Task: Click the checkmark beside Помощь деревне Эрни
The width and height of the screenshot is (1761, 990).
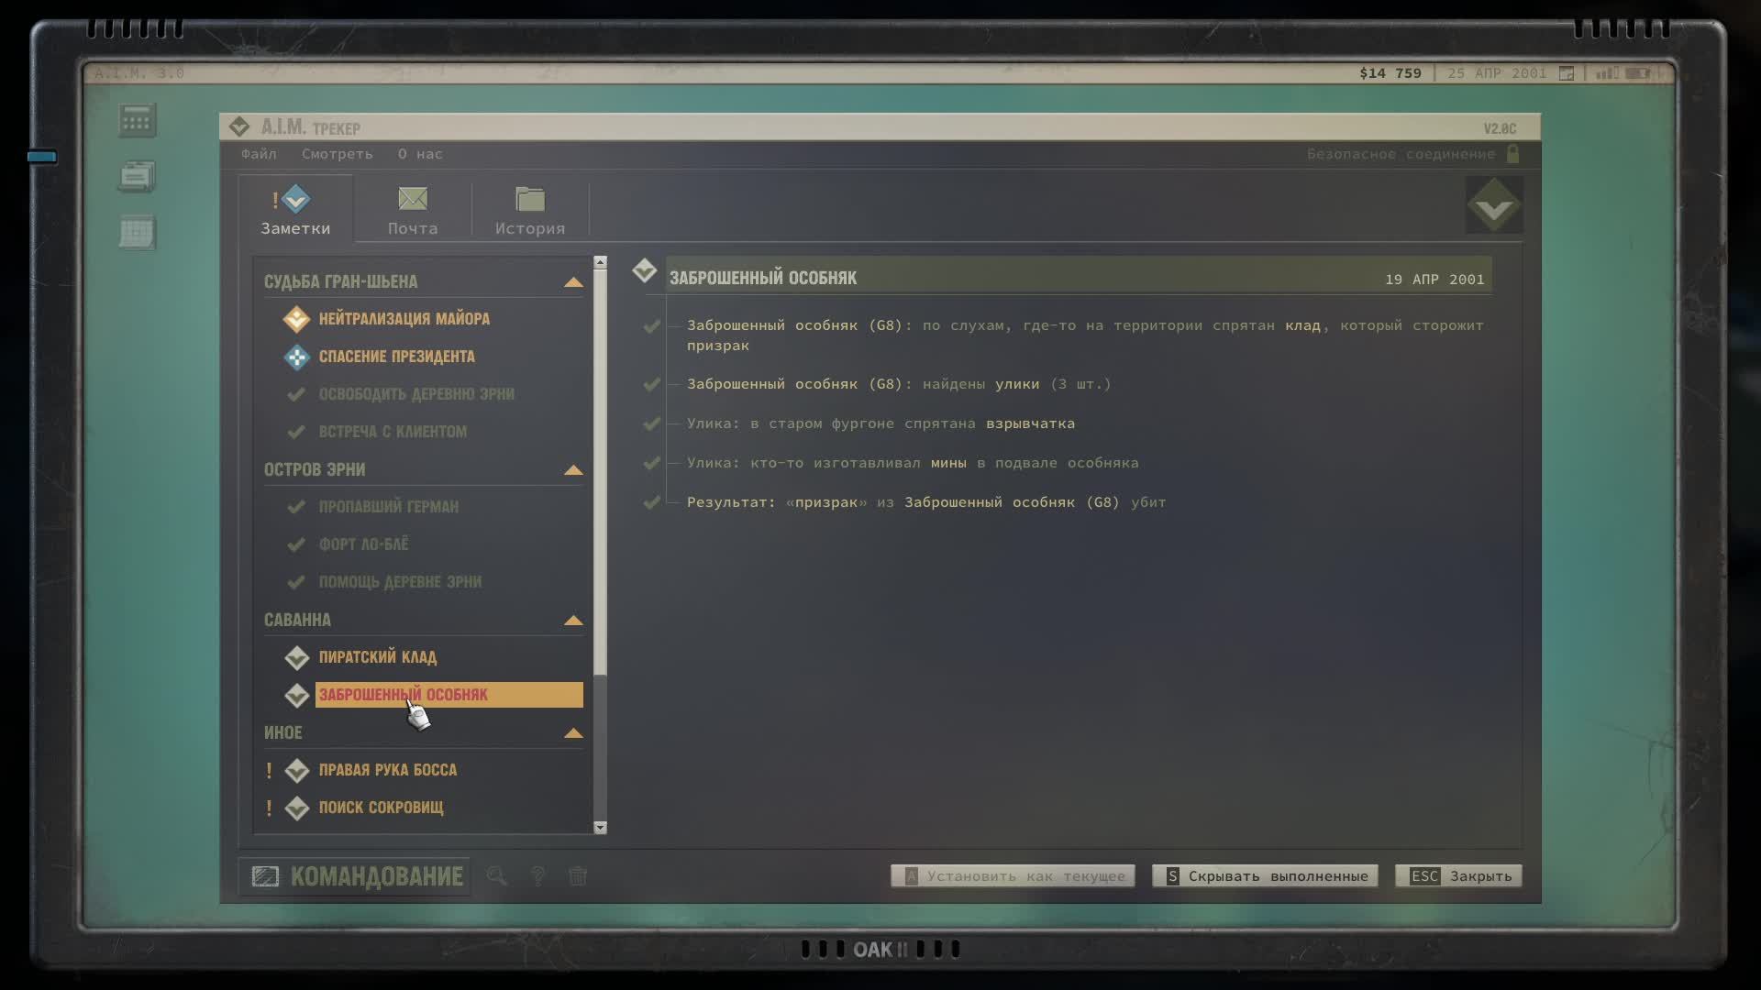Action: pos(295,582)
